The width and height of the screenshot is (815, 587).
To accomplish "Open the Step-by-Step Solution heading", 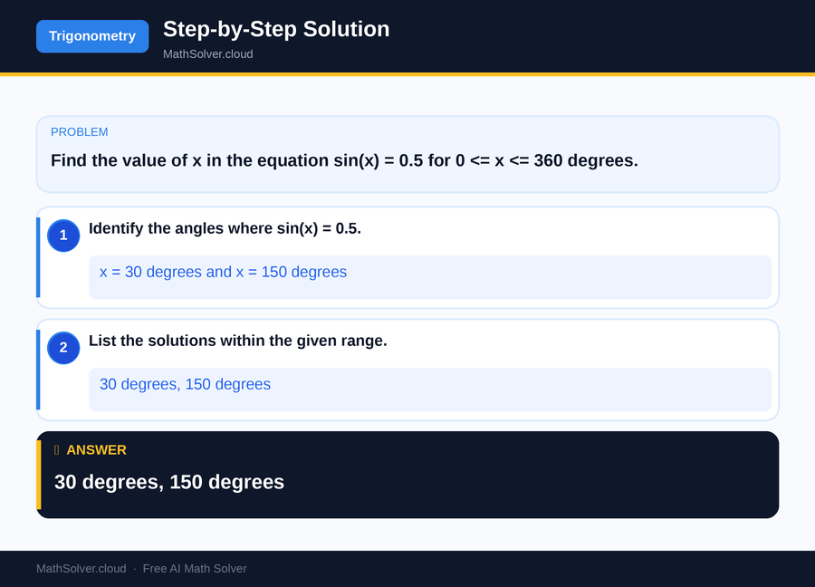I will pos(276,29).
